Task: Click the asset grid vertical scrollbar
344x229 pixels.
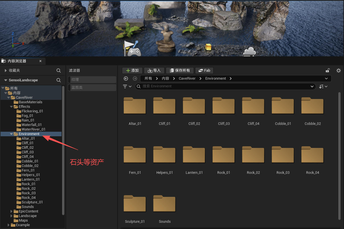Action: (339, 156)
